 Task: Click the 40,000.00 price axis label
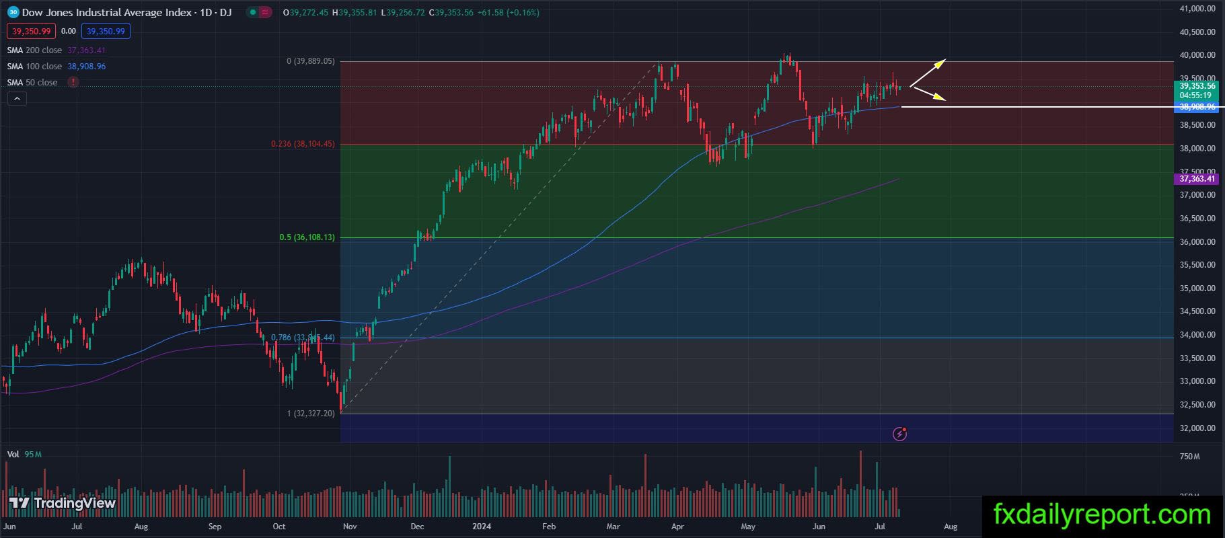[x=1197, y=55]
